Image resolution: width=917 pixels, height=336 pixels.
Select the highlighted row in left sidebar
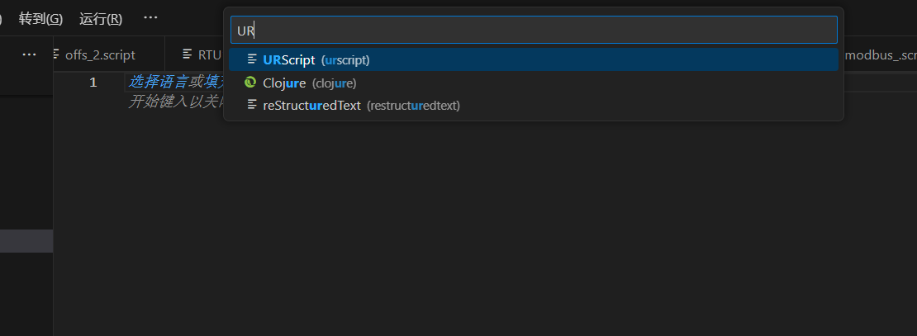pos(26,241)
